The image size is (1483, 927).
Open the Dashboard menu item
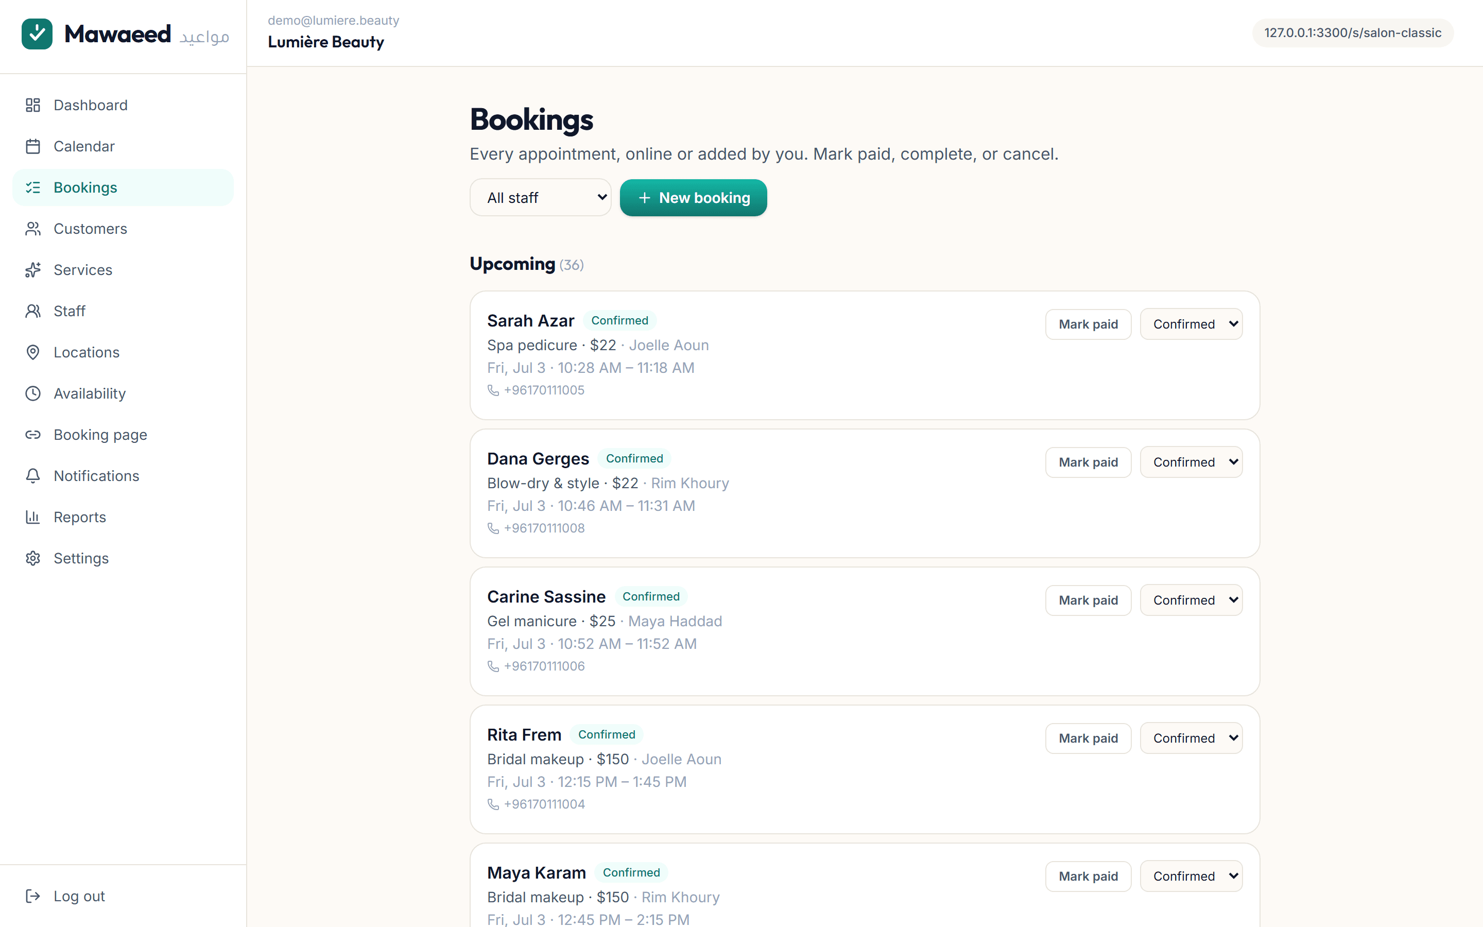tap(123, 105)
